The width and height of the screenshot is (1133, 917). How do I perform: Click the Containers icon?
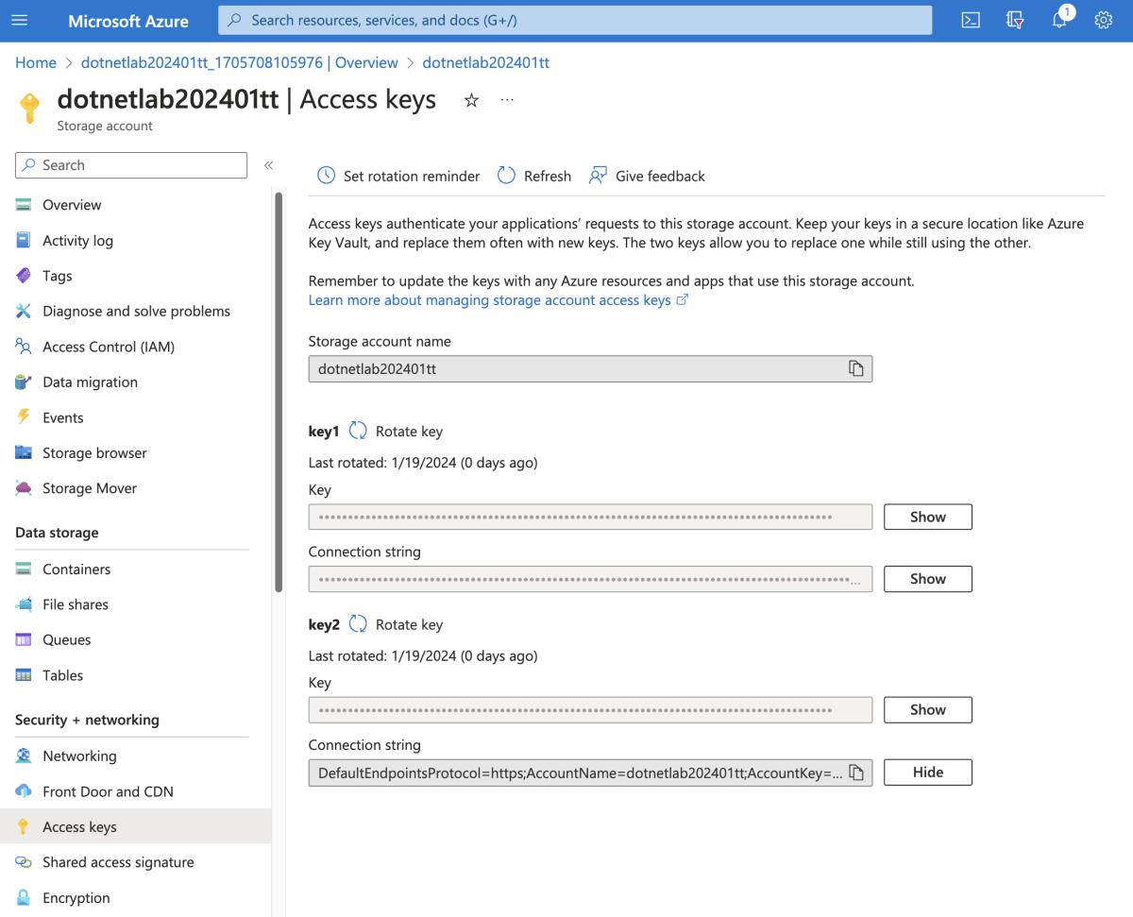pyautogui.click(x=24, y=569)
